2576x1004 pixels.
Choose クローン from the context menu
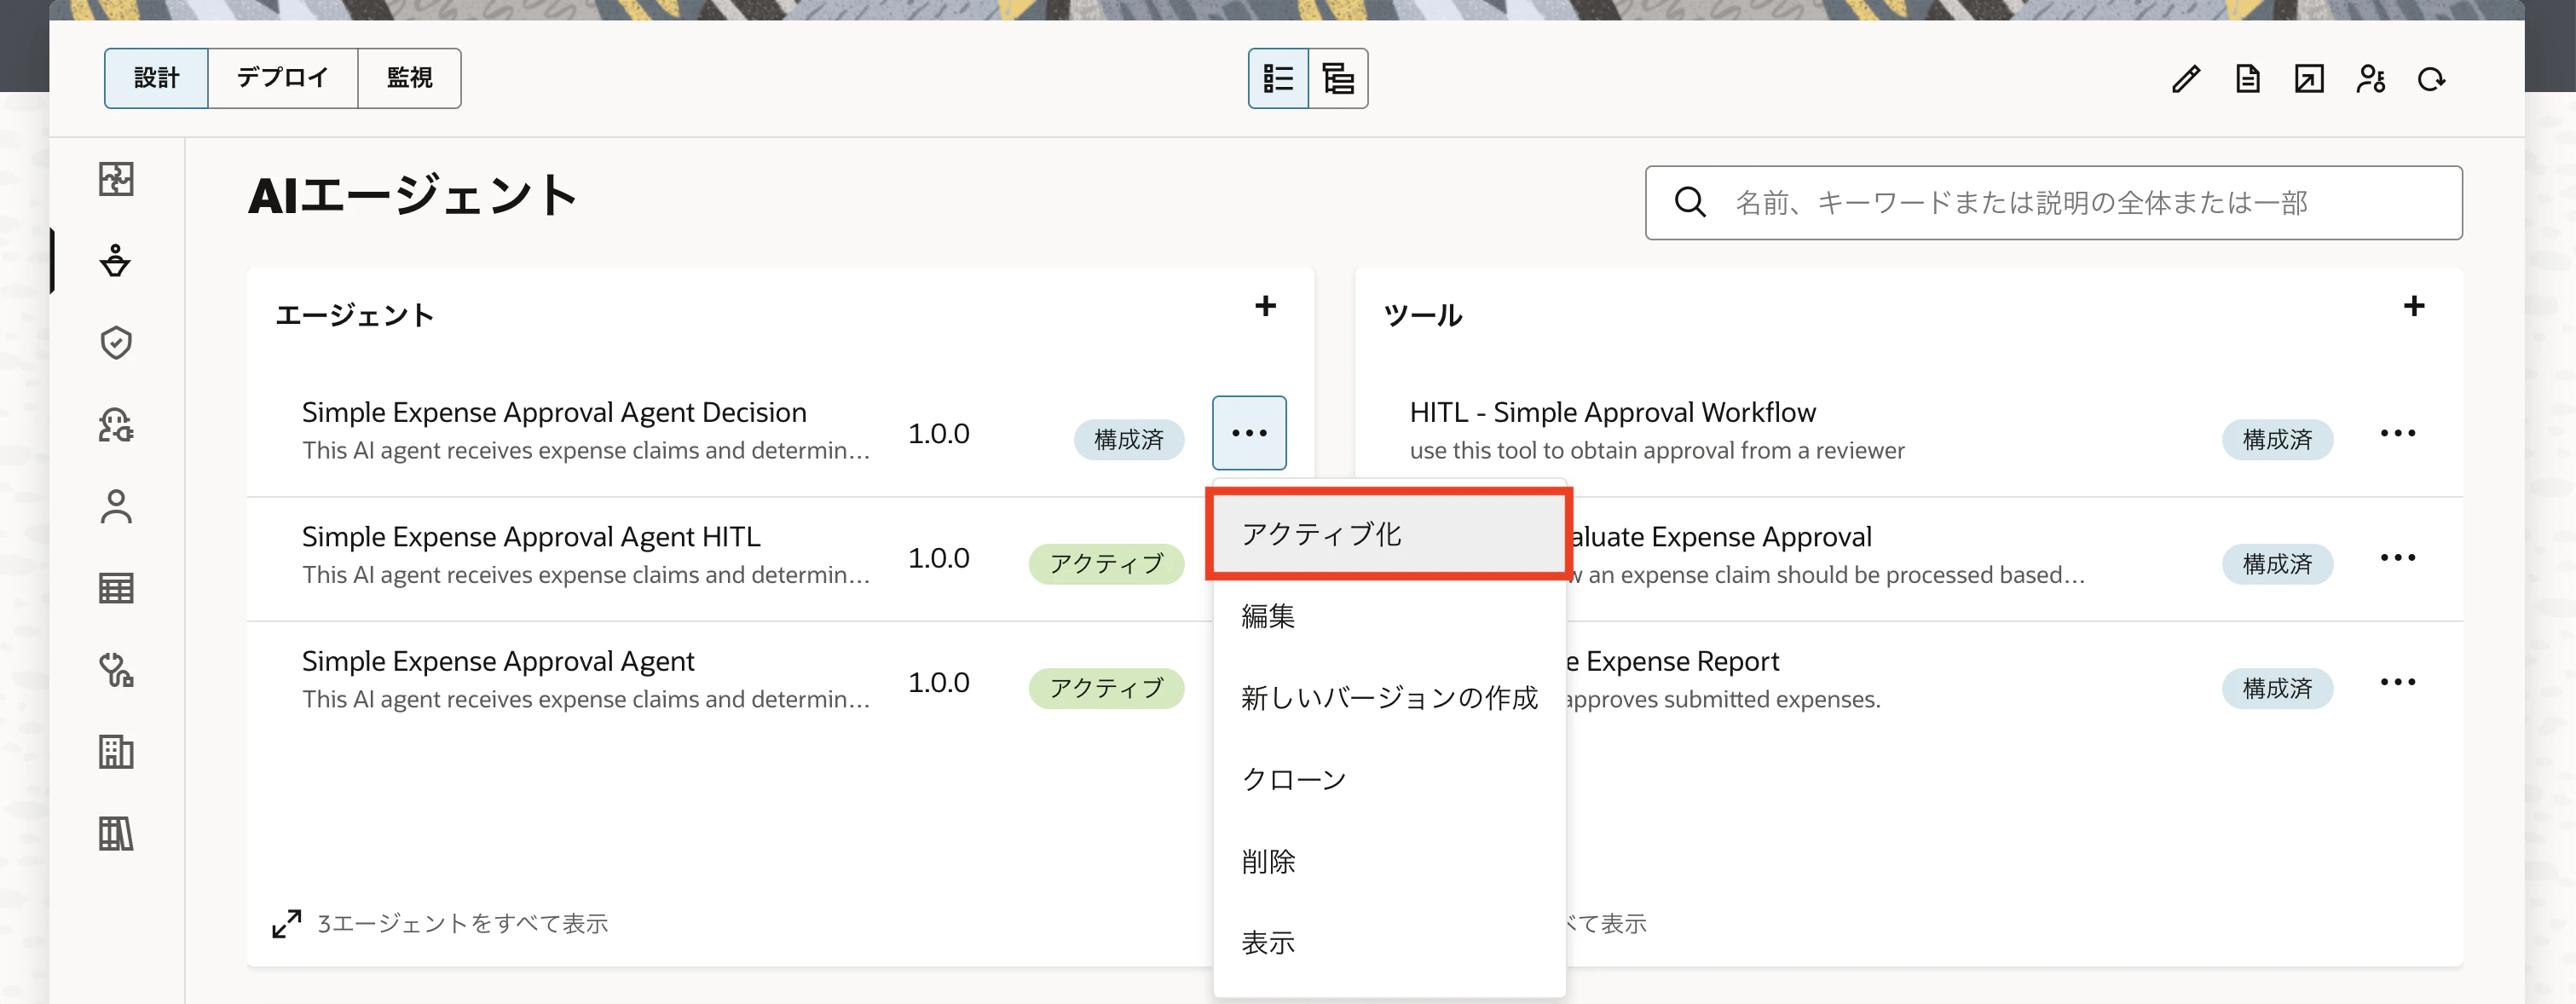point(1389,779)
